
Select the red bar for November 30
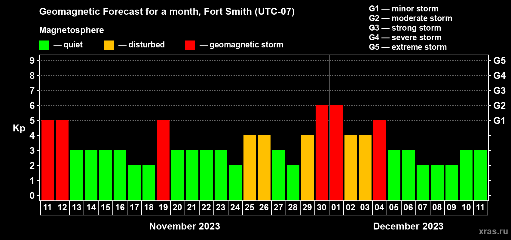coord(322,153)
